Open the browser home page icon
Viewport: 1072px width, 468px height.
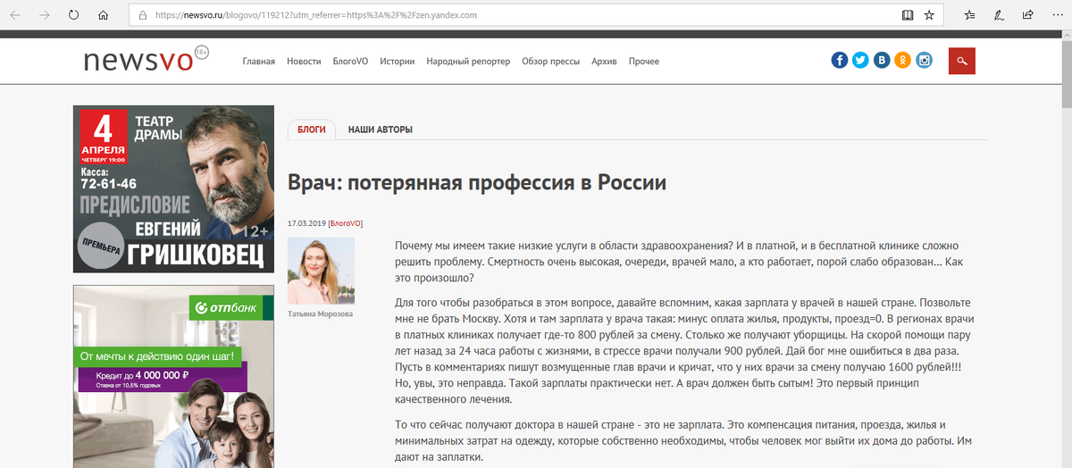pyautogui.click(x=103, y=15)
